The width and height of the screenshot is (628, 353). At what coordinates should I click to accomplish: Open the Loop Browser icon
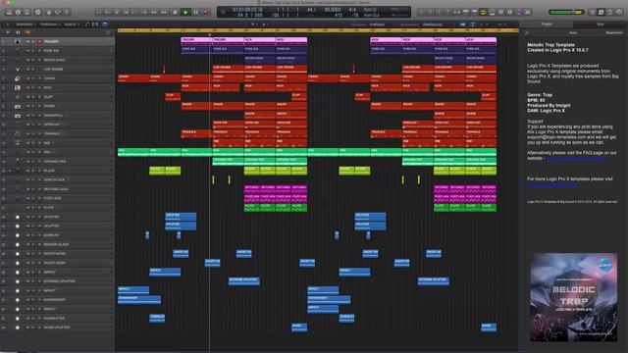[x=610, y=13]
